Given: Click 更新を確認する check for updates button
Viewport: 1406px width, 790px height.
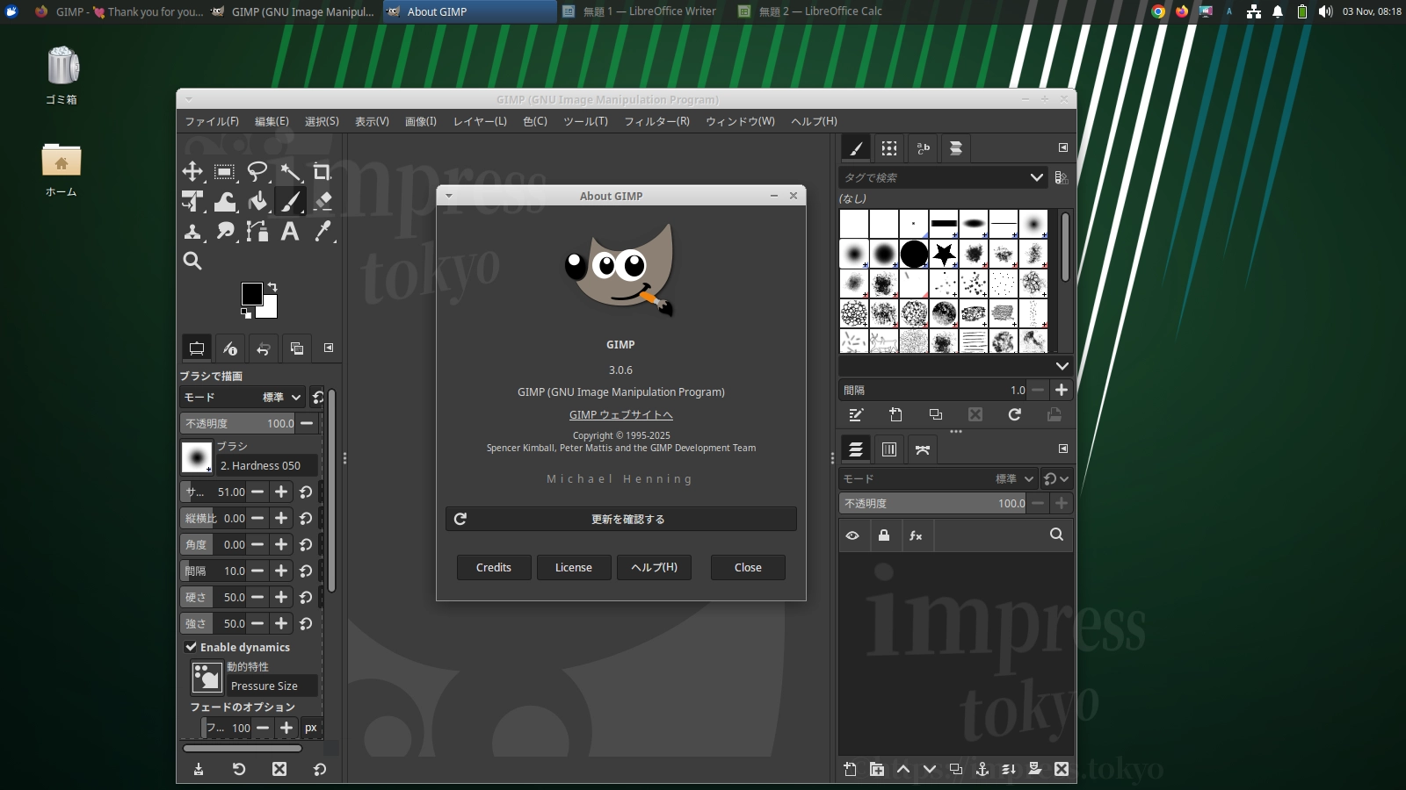Looking at the screenshot, I should click(x=621, y=519).
